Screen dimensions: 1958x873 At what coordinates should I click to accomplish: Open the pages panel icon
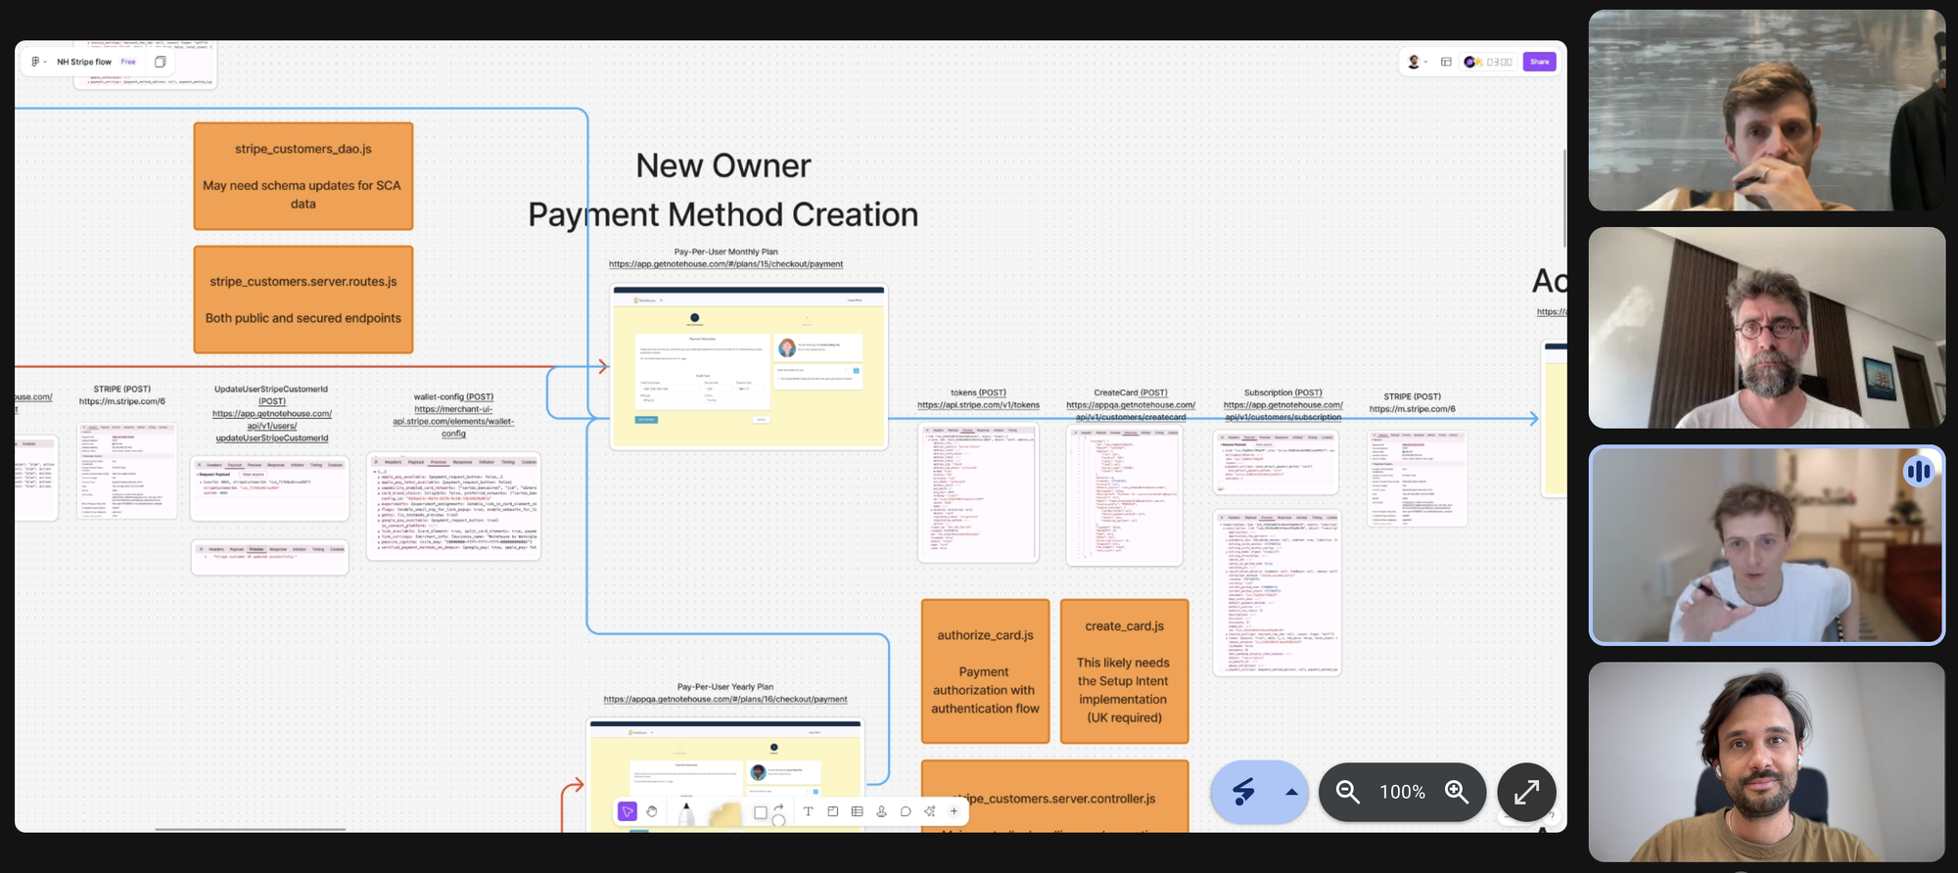pos(161,62)
